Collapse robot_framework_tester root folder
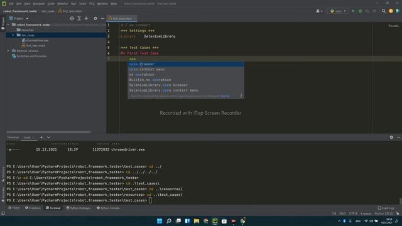The width and height of the screenshot is (402, 226). (8, 24)
